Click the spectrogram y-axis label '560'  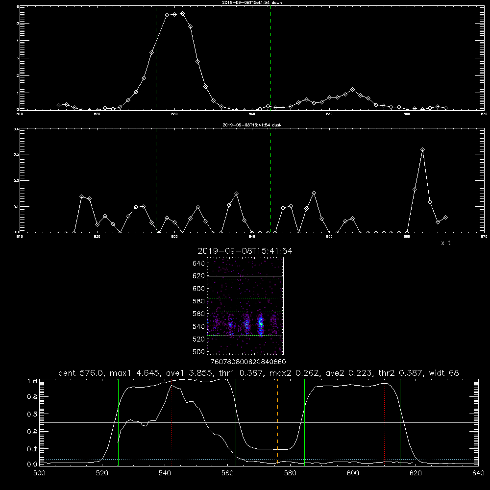[x=199, y=314]
